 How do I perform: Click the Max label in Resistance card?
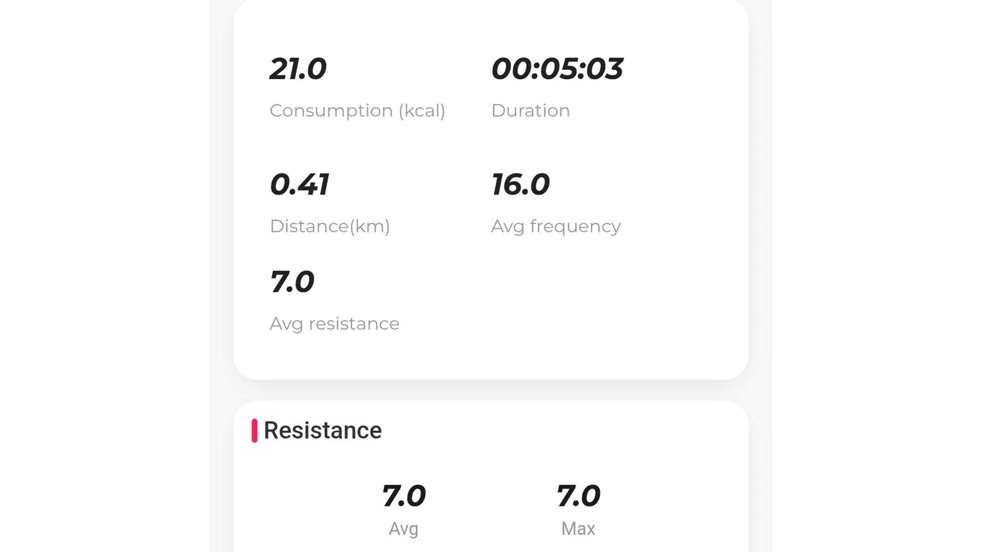[578, 529]
